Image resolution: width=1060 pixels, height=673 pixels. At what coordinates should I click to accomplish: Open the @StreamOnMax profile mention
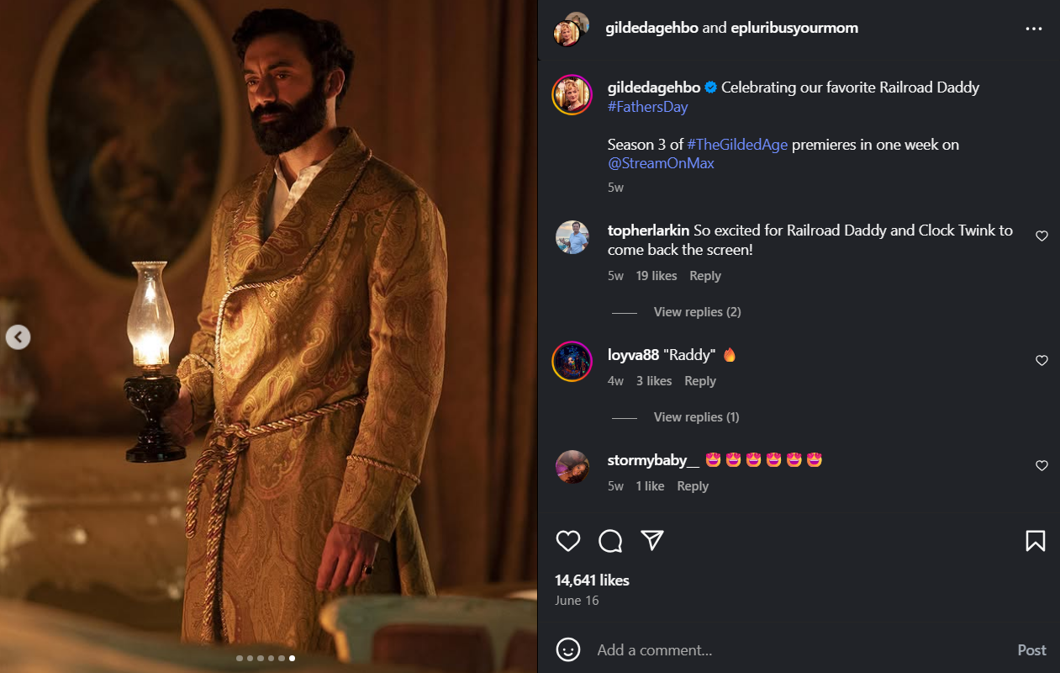(x=661, y=163)
